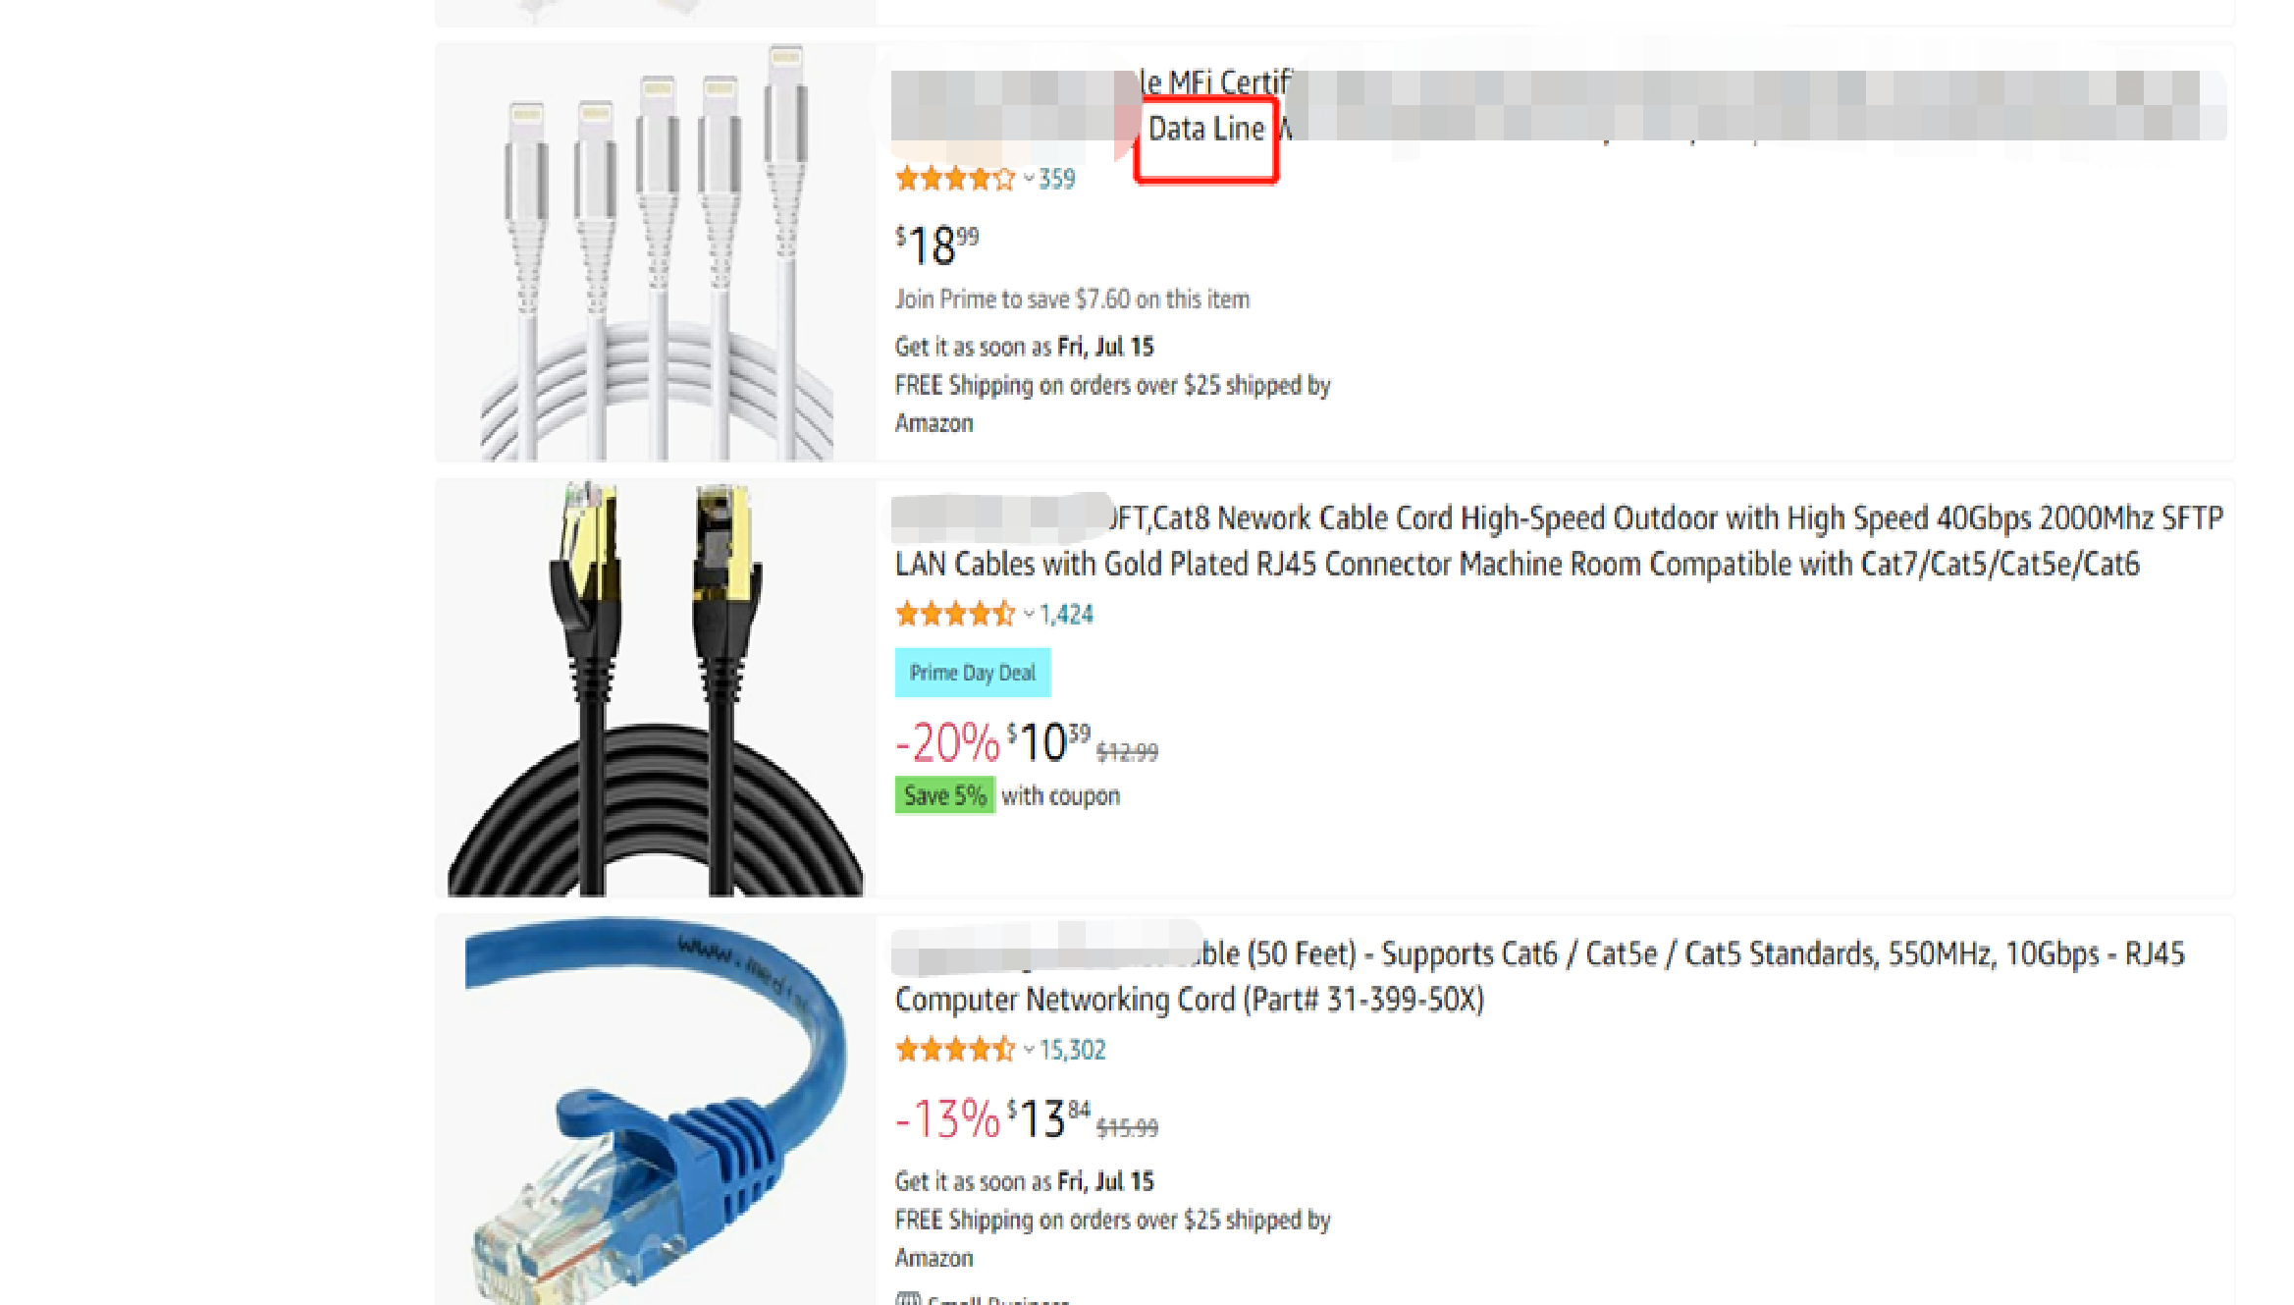The image size is (2294, 1305).
Task: Click the highlighted Data Line title text
Action: [1206, 129]
